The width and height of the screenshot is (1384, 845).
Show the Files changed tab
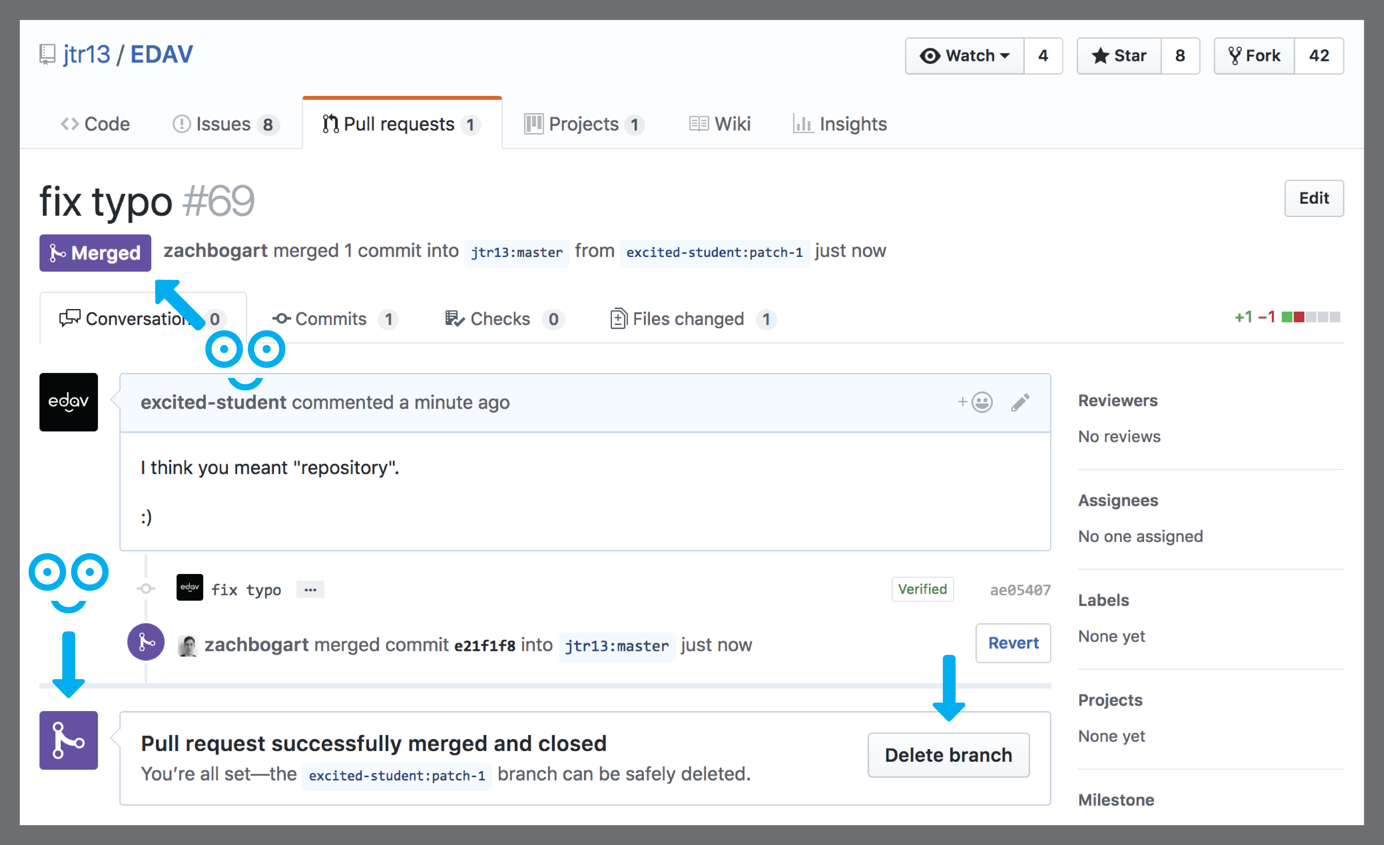[x=693, y=319]
